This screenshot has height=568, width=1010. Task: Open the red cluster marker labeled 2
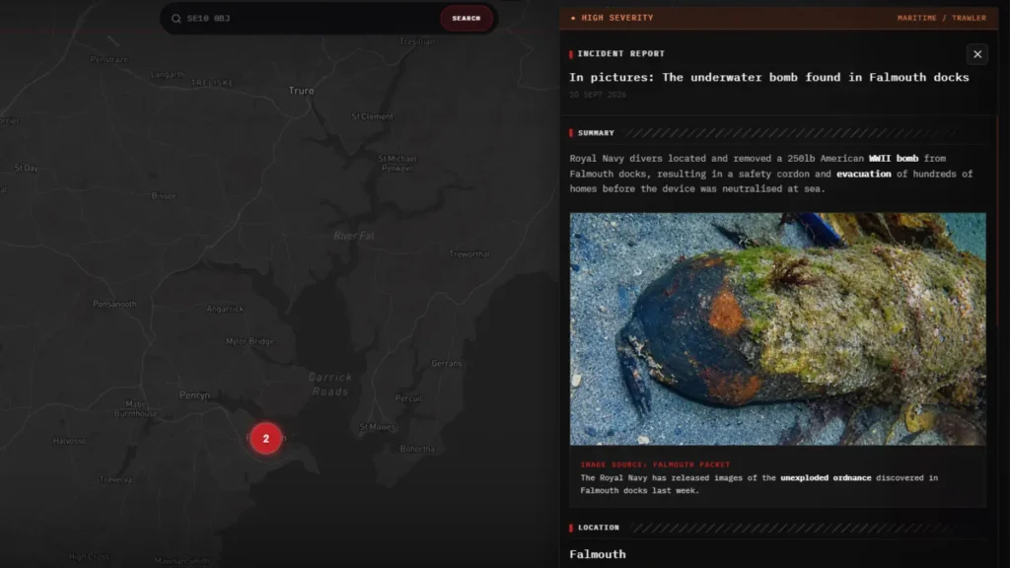[x=265, y=439]
